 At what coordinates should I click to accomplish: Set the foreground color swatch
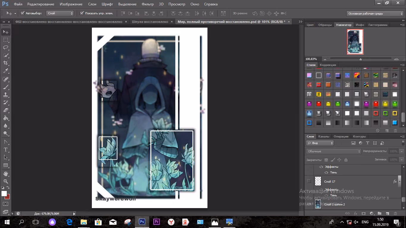(x=4, y=193)
